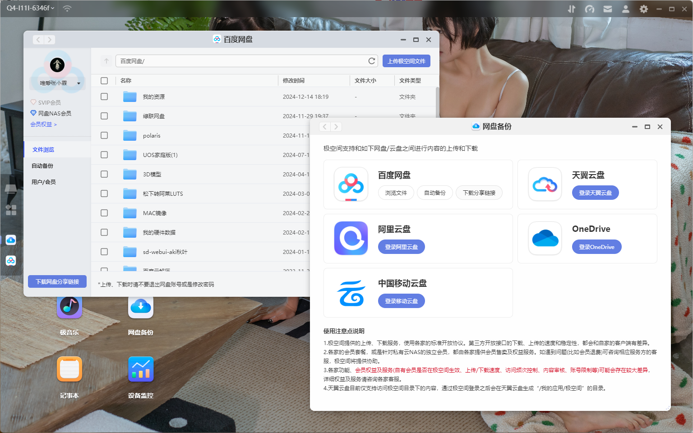Screen dimensions: 693x433
Task: Click the Wi-Fi status icon in top bar
Action: coord(67,9)
